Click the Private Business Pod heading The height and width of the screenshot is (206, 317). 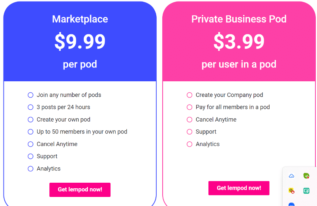click(239, 19)
